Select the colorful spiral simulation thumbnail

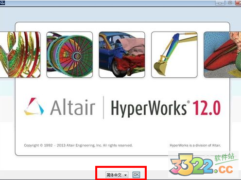(x=20, y=54)
